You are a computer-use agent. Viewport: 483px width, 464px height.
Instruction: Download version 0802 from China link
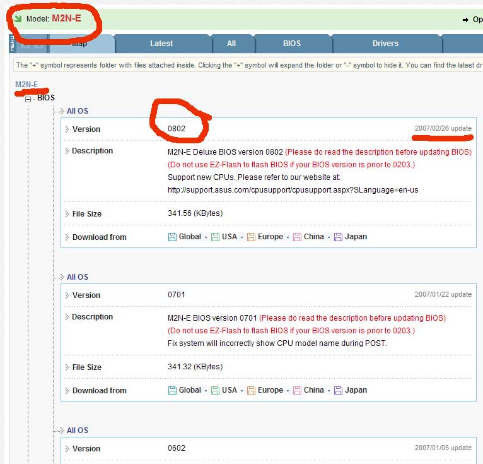coord(314,237)
